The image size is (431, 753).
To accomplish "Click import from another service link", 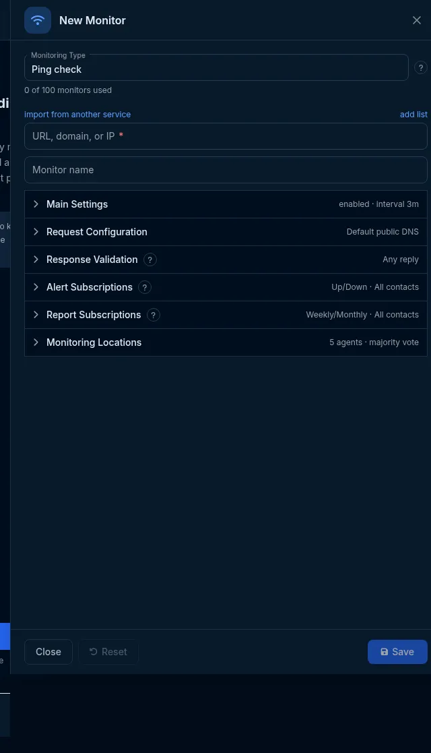I will click(x=77, y=115).
